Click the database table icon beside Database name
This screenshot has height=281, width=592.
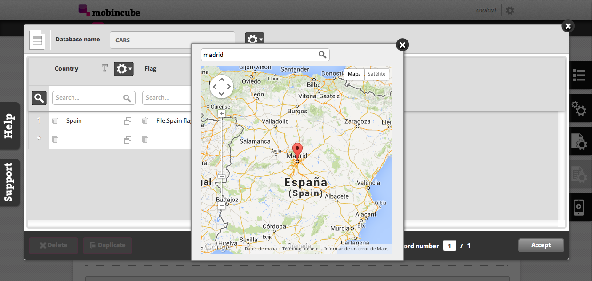click(37, 40)
